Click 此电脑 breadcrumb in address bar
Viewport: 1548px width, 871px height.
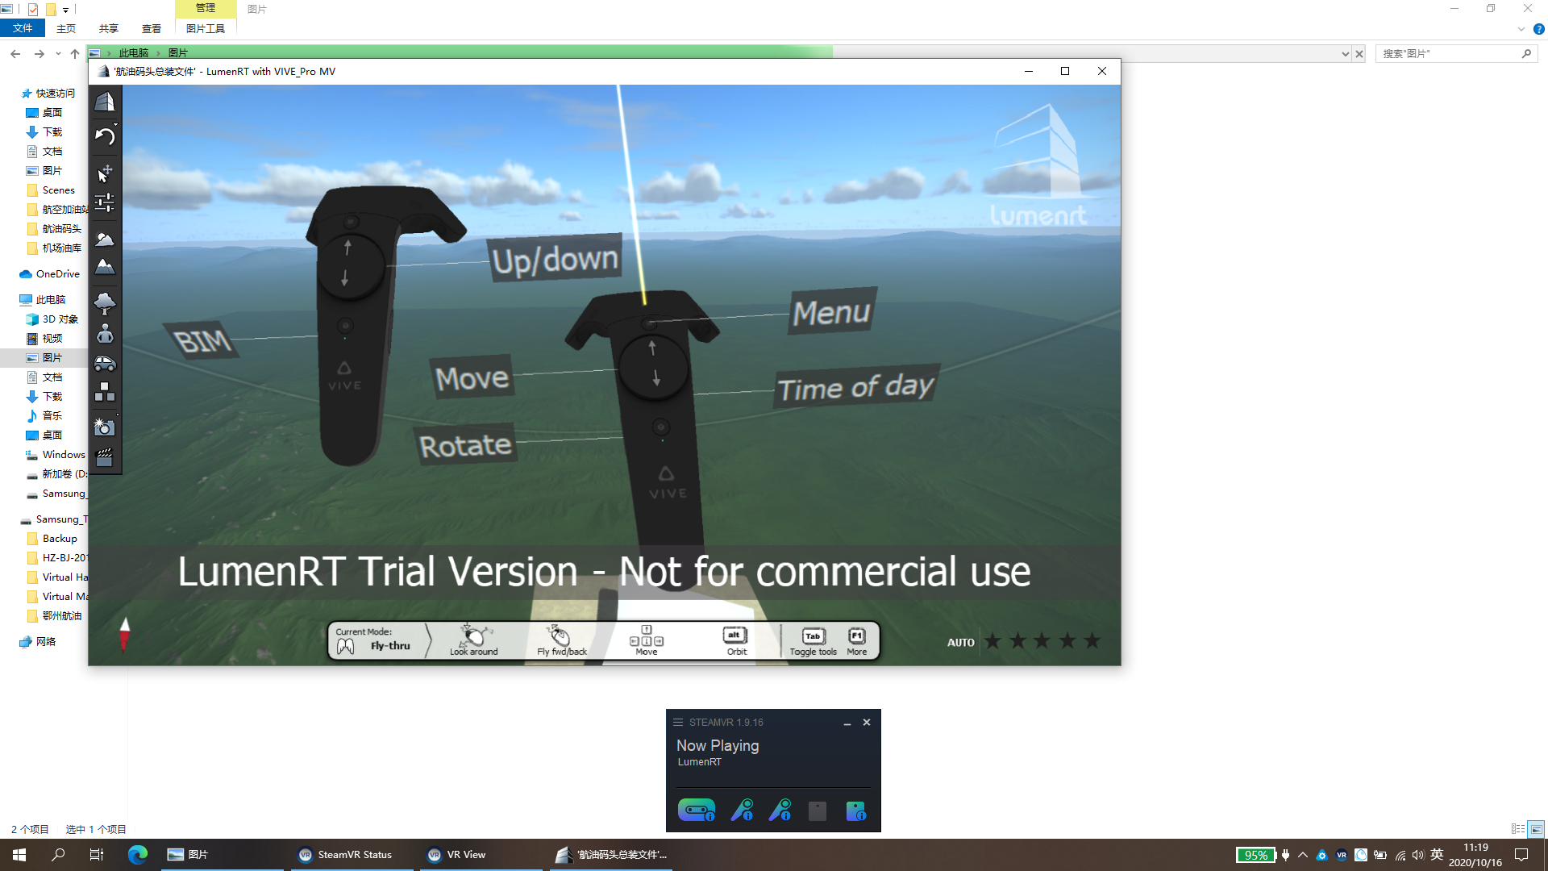point(134,53)
